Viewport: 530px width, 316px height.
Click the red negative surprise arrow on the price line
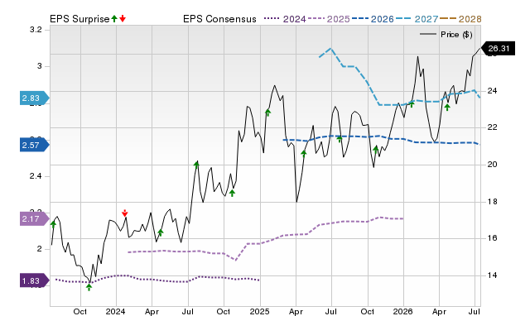pyautogui.click(x=125, y=213)
